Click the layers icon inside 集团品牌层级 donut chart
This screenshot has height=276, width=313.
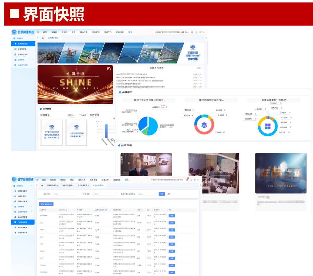[x=205, y=125]
